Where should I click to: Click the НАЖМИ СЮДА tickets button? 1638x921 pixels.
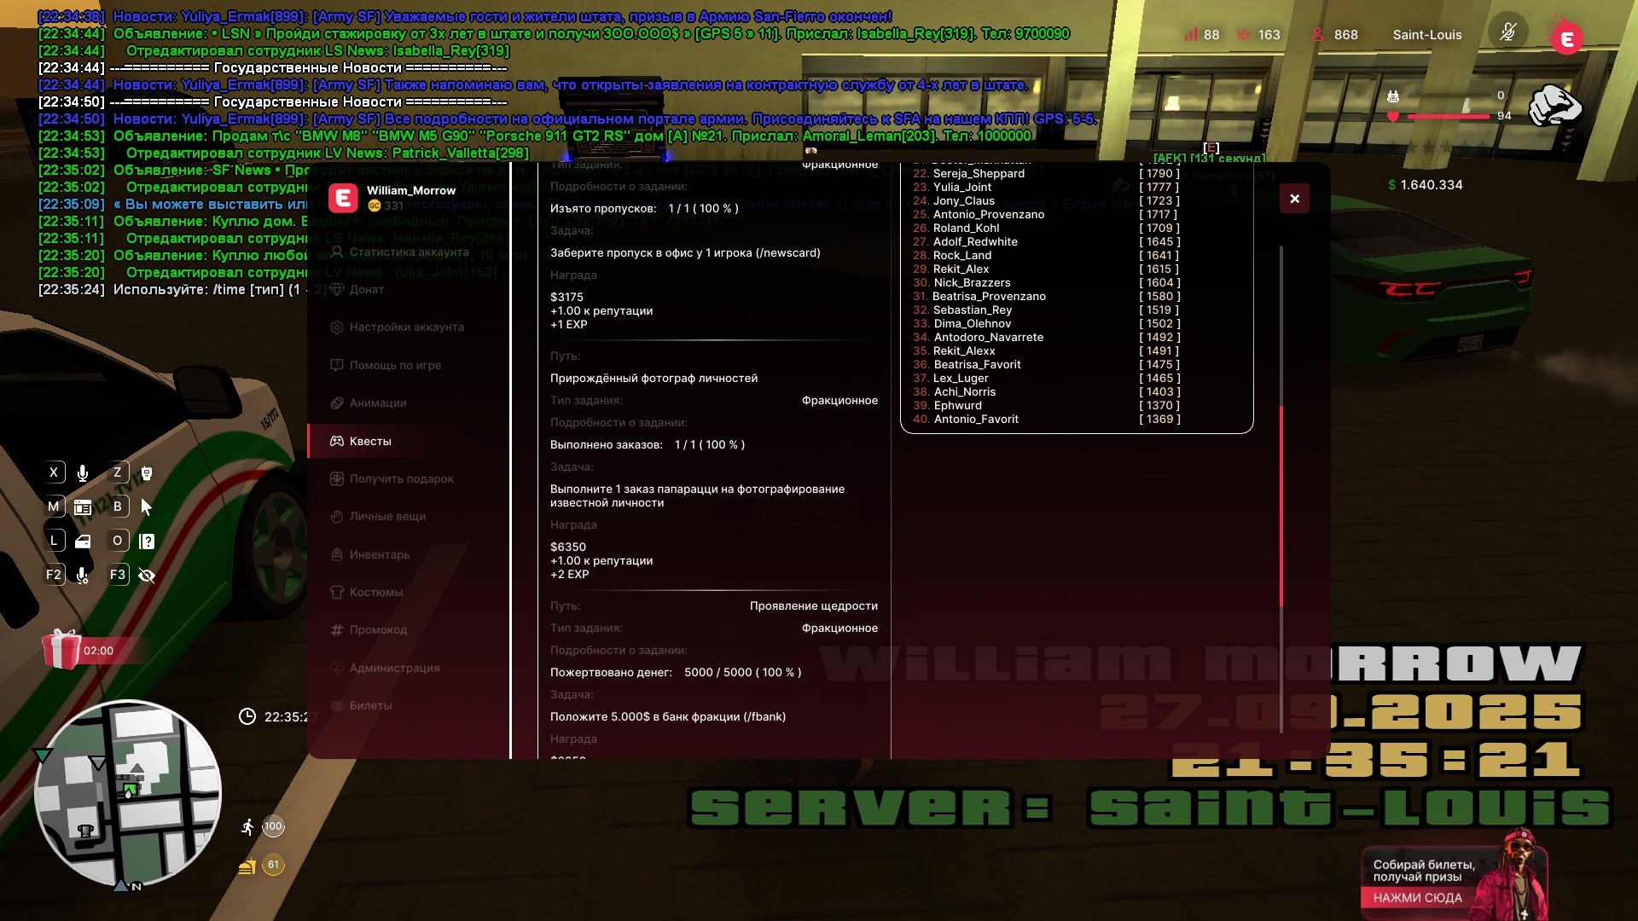(1417, 898)
